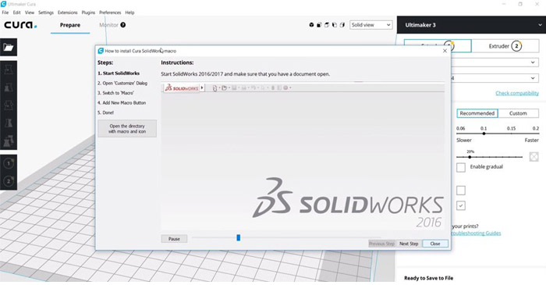546x285 pixels.
Task: Switch camera to right side view icon
Action: (x=342, y=25)
